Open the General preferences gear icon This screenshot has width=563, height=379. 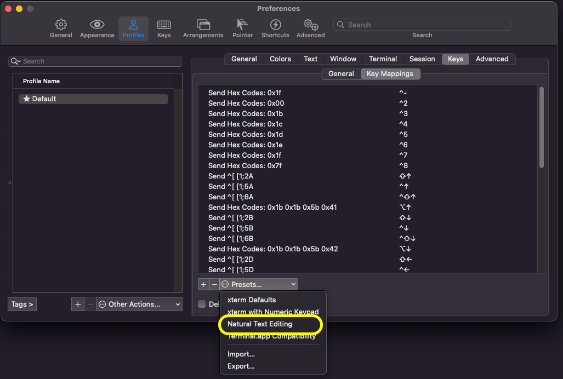pyautogui.click(x=61, y=28)
